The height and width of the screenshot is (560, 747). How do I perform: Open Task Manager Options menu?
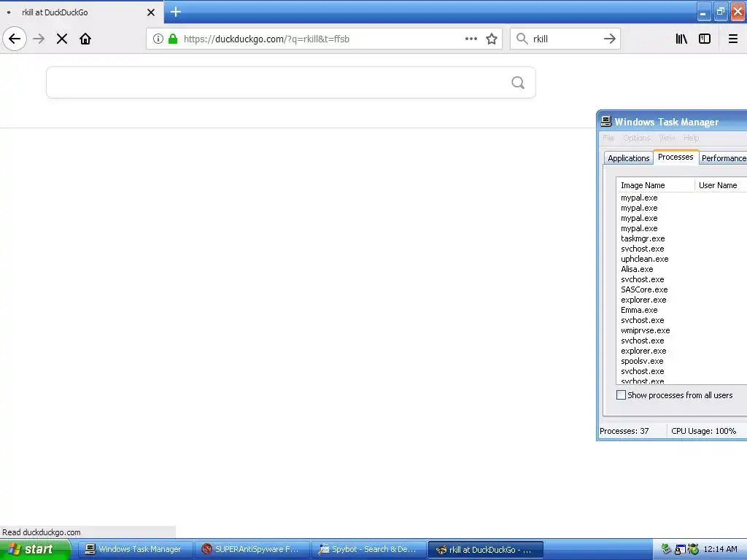coord(636,138)
